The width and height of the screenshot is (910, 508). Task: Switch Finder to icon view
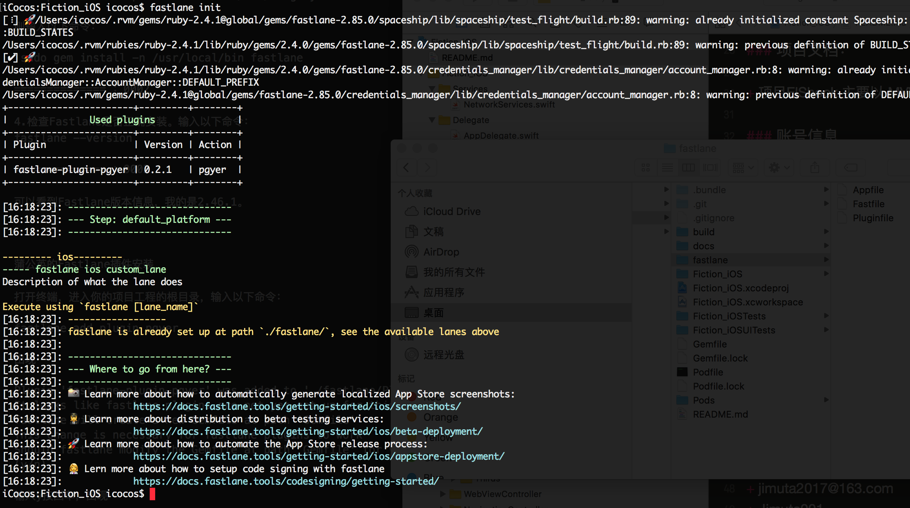[646, 168]
